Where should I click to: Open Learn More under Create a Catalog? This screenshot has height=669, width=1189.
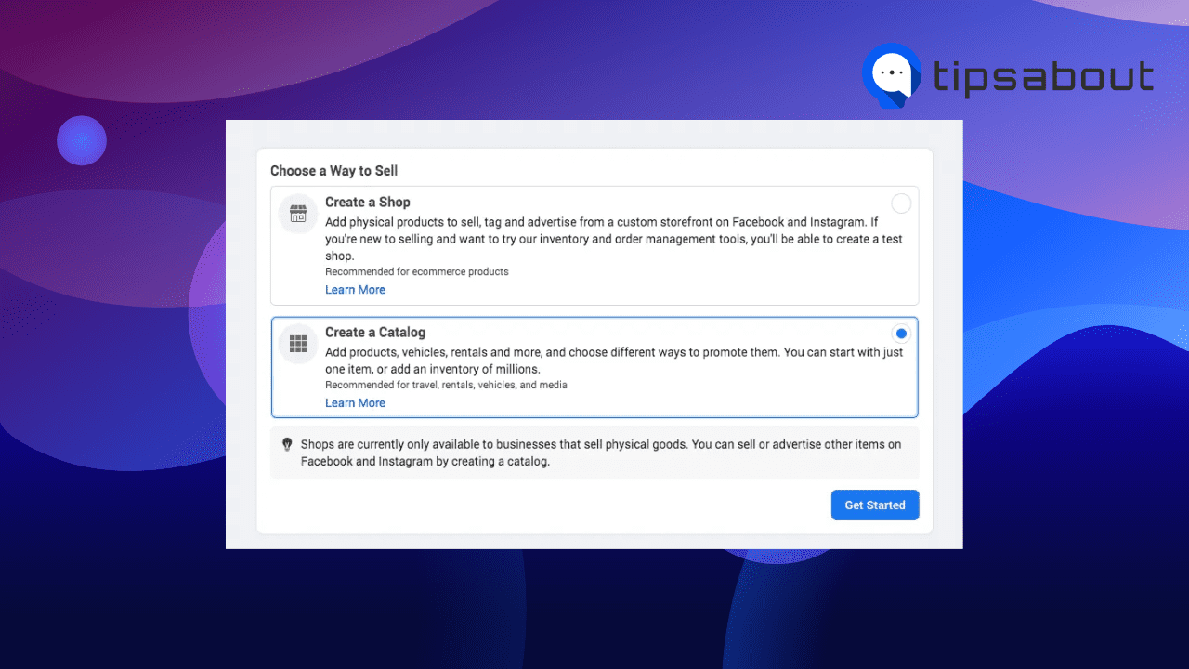(355, 403)
